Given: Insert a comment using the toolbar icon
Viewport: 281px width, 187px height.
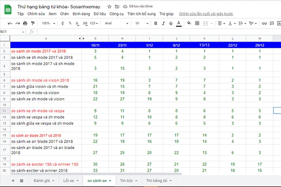Looking at the screenshot, I should click(272, 23).
